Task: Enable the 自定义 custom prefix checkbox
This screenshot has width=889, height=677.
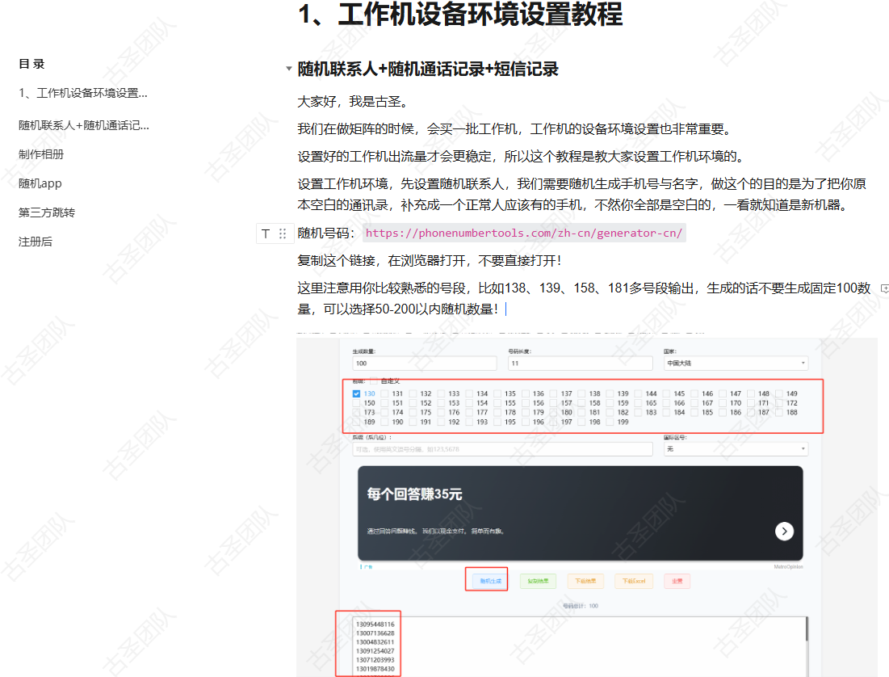Action: tap(374, 381)
